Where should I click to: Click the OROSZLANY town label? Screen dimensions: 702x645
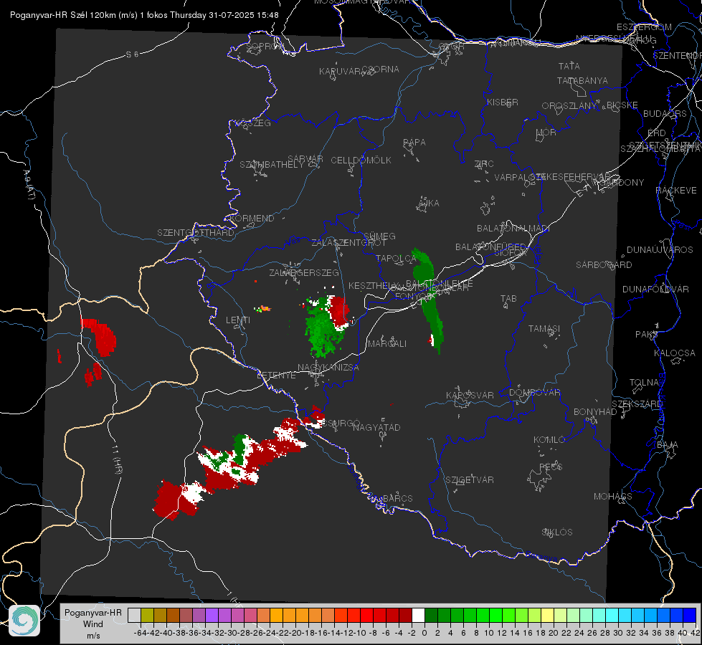(569, 105)
